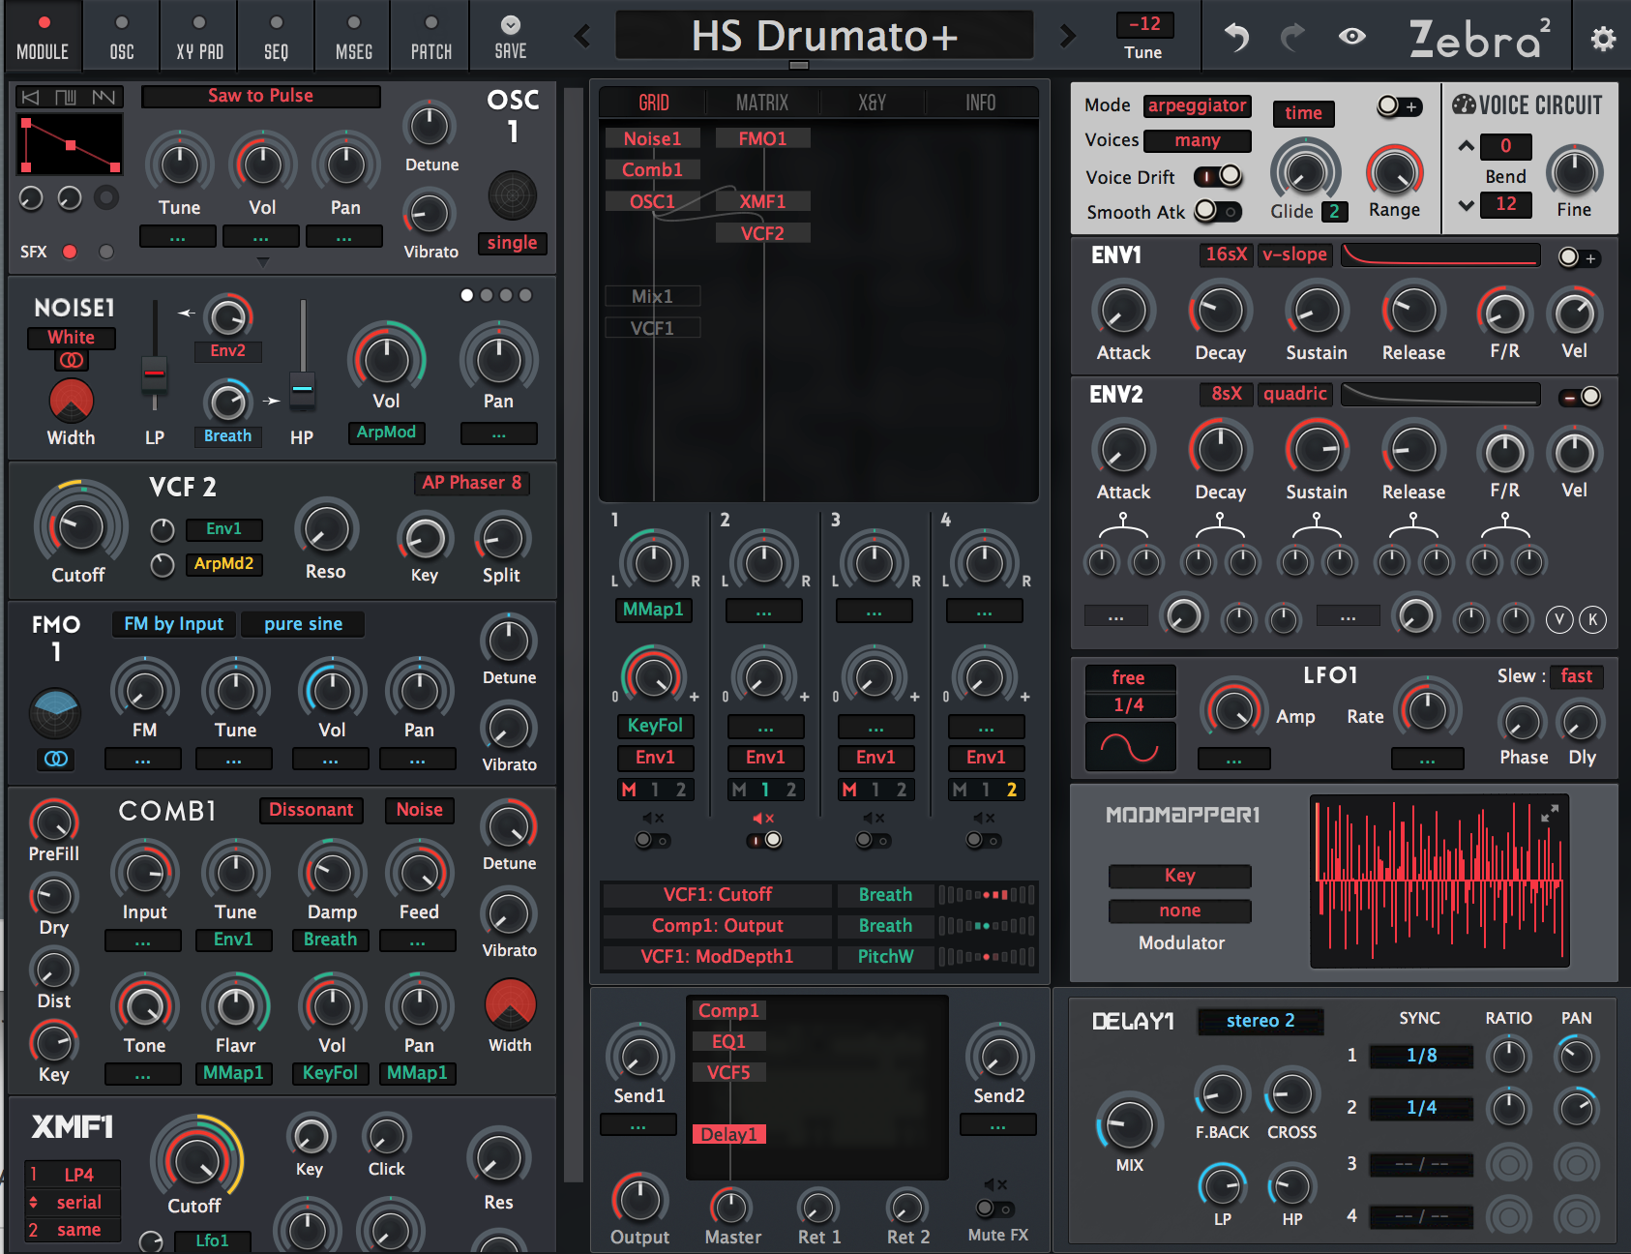Toggle mixer channel 1 mute switch
The height and width of the screenshot is (1254, 1631).
(x=652, y=840)
